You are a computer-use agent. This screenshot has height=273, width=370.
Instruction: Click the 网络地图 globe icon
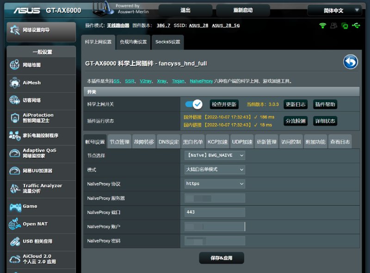[14, 65]
